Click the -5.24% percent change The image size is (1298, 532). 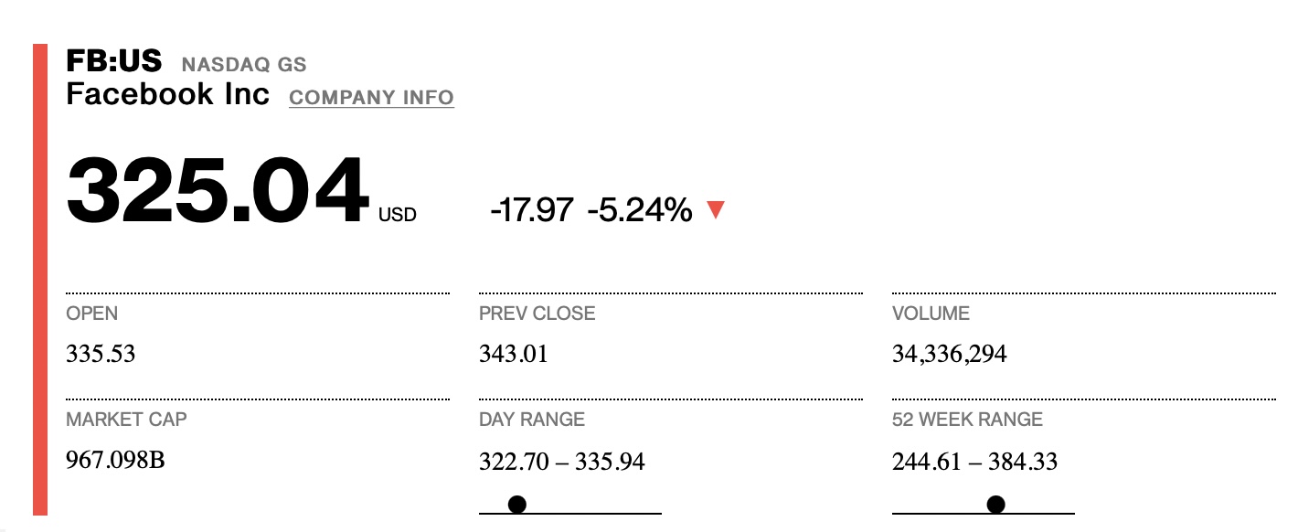coord(640,211)
